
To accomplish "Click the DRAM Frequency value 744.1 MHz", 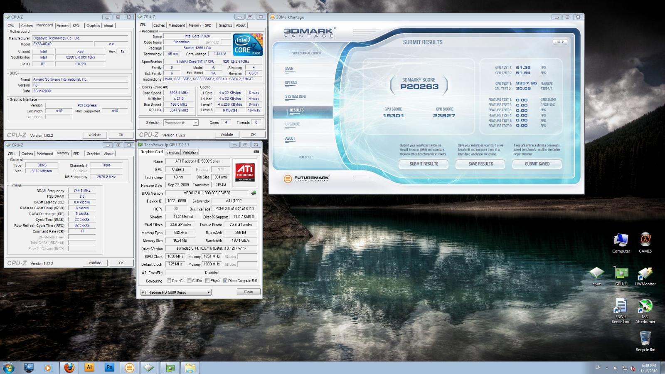I will 82,191.
